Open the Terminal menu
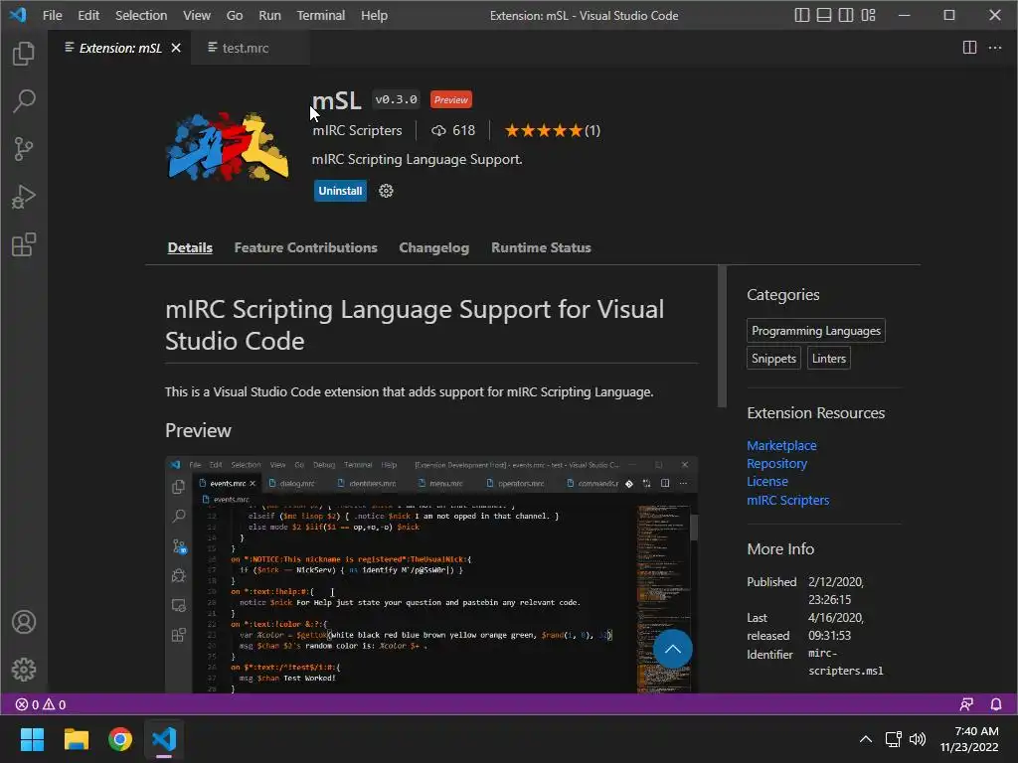 [321, 15]
